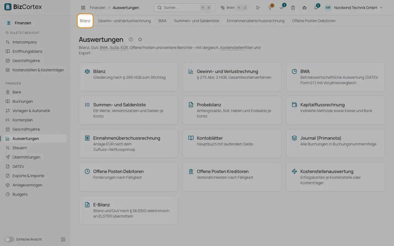Open the Brain assistant button
394x246 pixels.
(234, 8)
